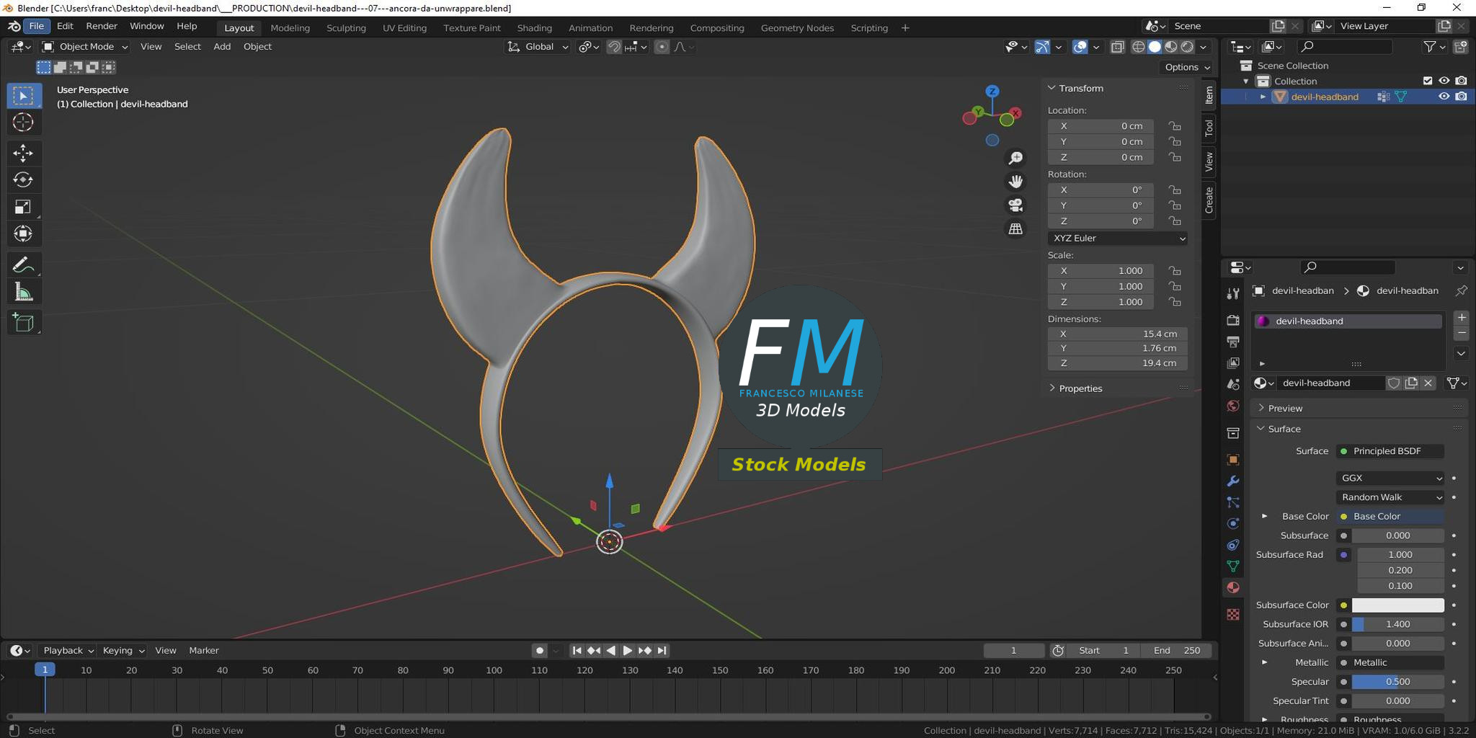Choose the Add Cube tool
Viewport: 1476px width, 738px height.
[x=23, y=322]
